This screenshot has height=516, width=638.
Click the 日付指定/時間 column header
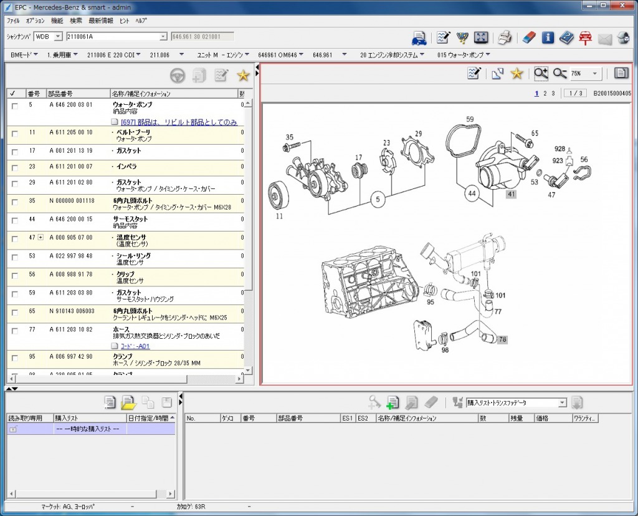pos(151,418)
